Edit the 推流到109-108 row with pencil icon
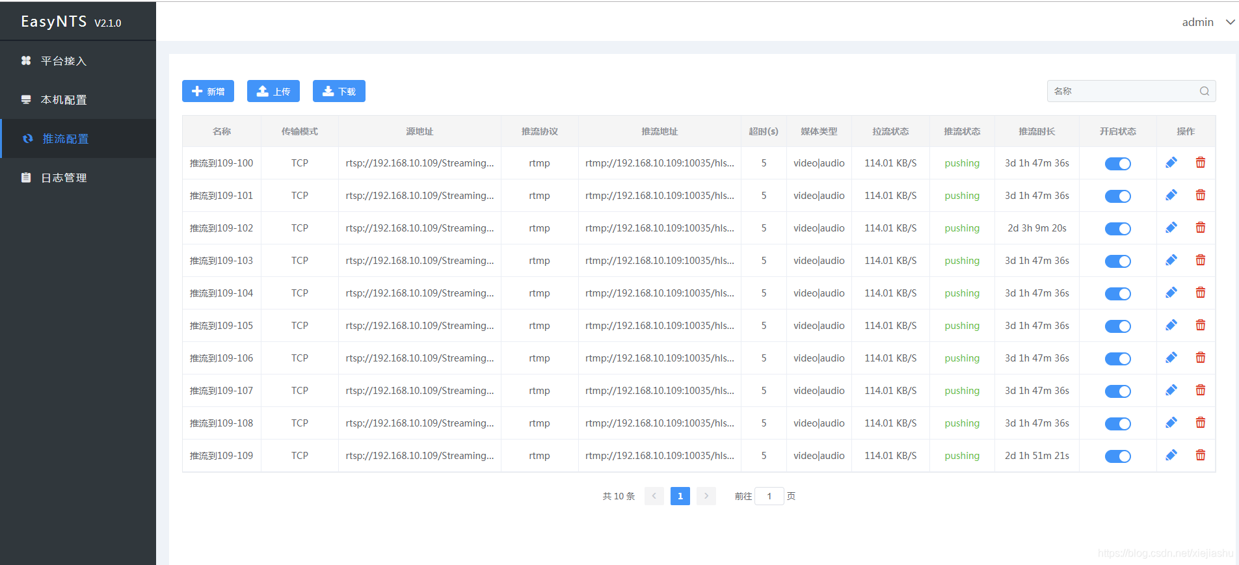 1171,423
